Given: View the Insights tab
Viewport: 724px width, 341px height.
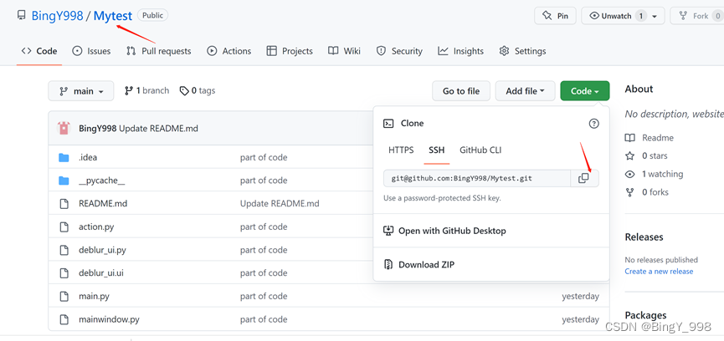Looking at the screenshot, I should 461,51.
